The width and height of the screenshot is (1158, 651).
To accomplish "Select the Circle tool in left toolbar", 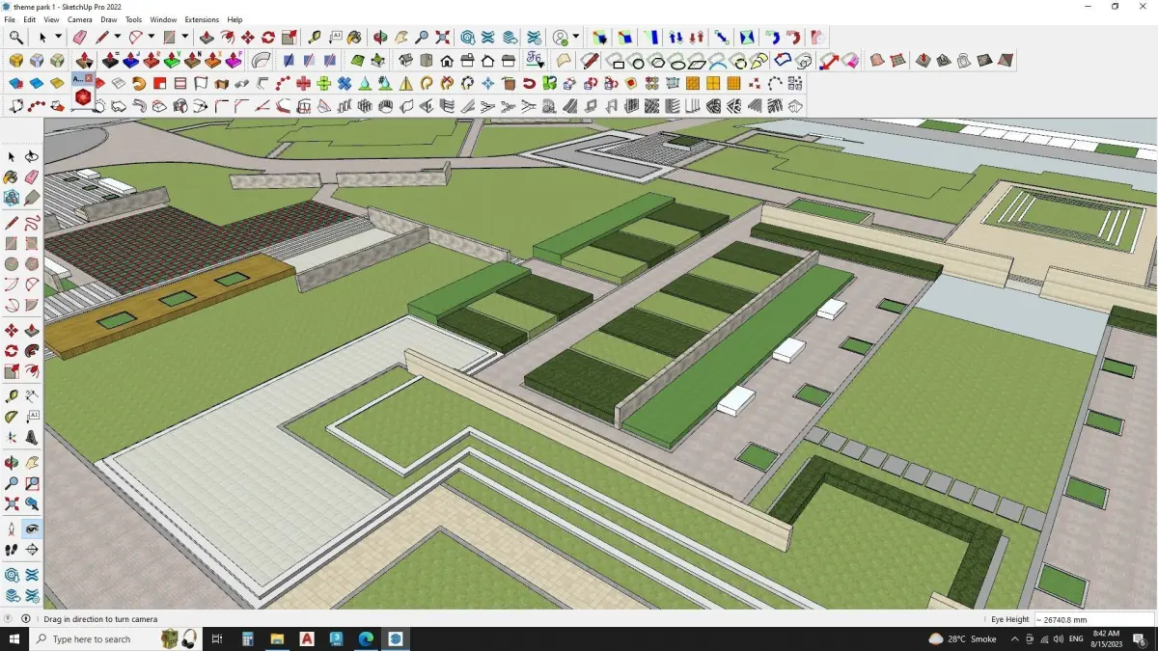I will click(x=12, y=263).
